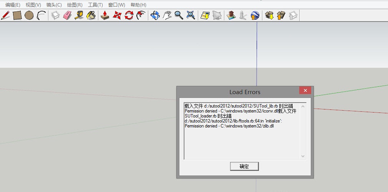Open the 窗口(W) menu

click(116, 5)
